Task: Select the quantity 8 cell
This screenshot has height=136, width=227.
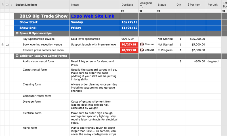Action: (x=180, y=63)
